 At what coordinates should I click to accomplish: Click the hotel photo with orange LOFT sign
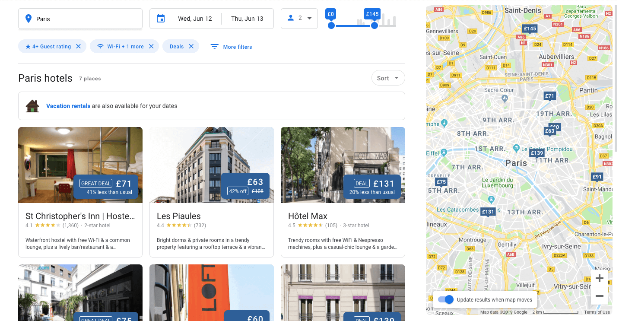click(x=212, y=292)
